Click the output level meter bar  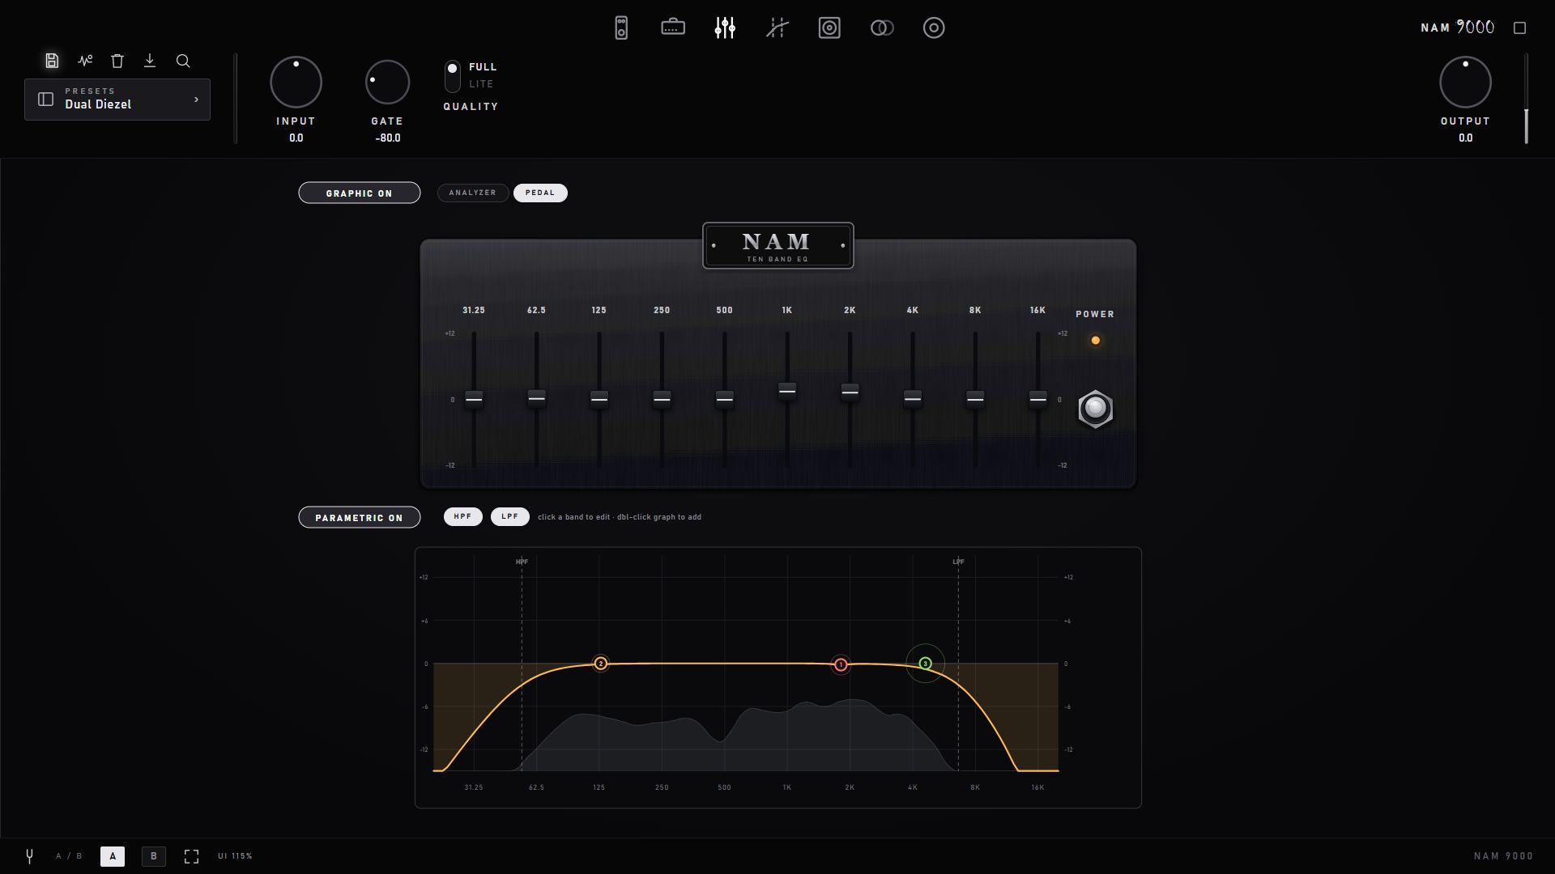coord(1527,99)
